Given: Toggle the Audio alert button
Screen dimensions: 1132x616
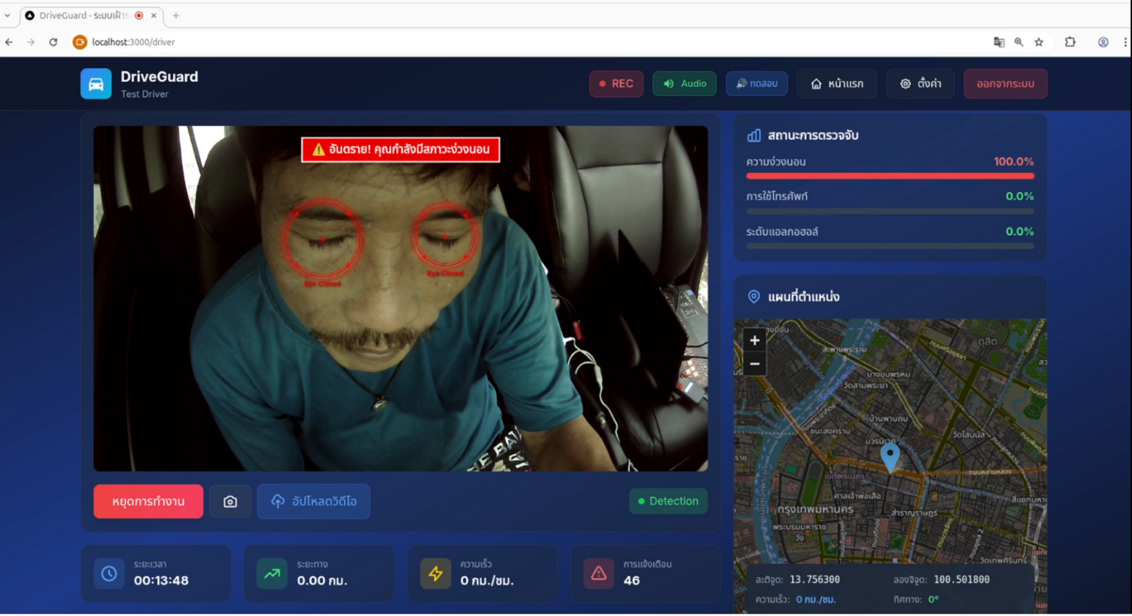Looking at the screenshot, I should click(x=684, y=84).
